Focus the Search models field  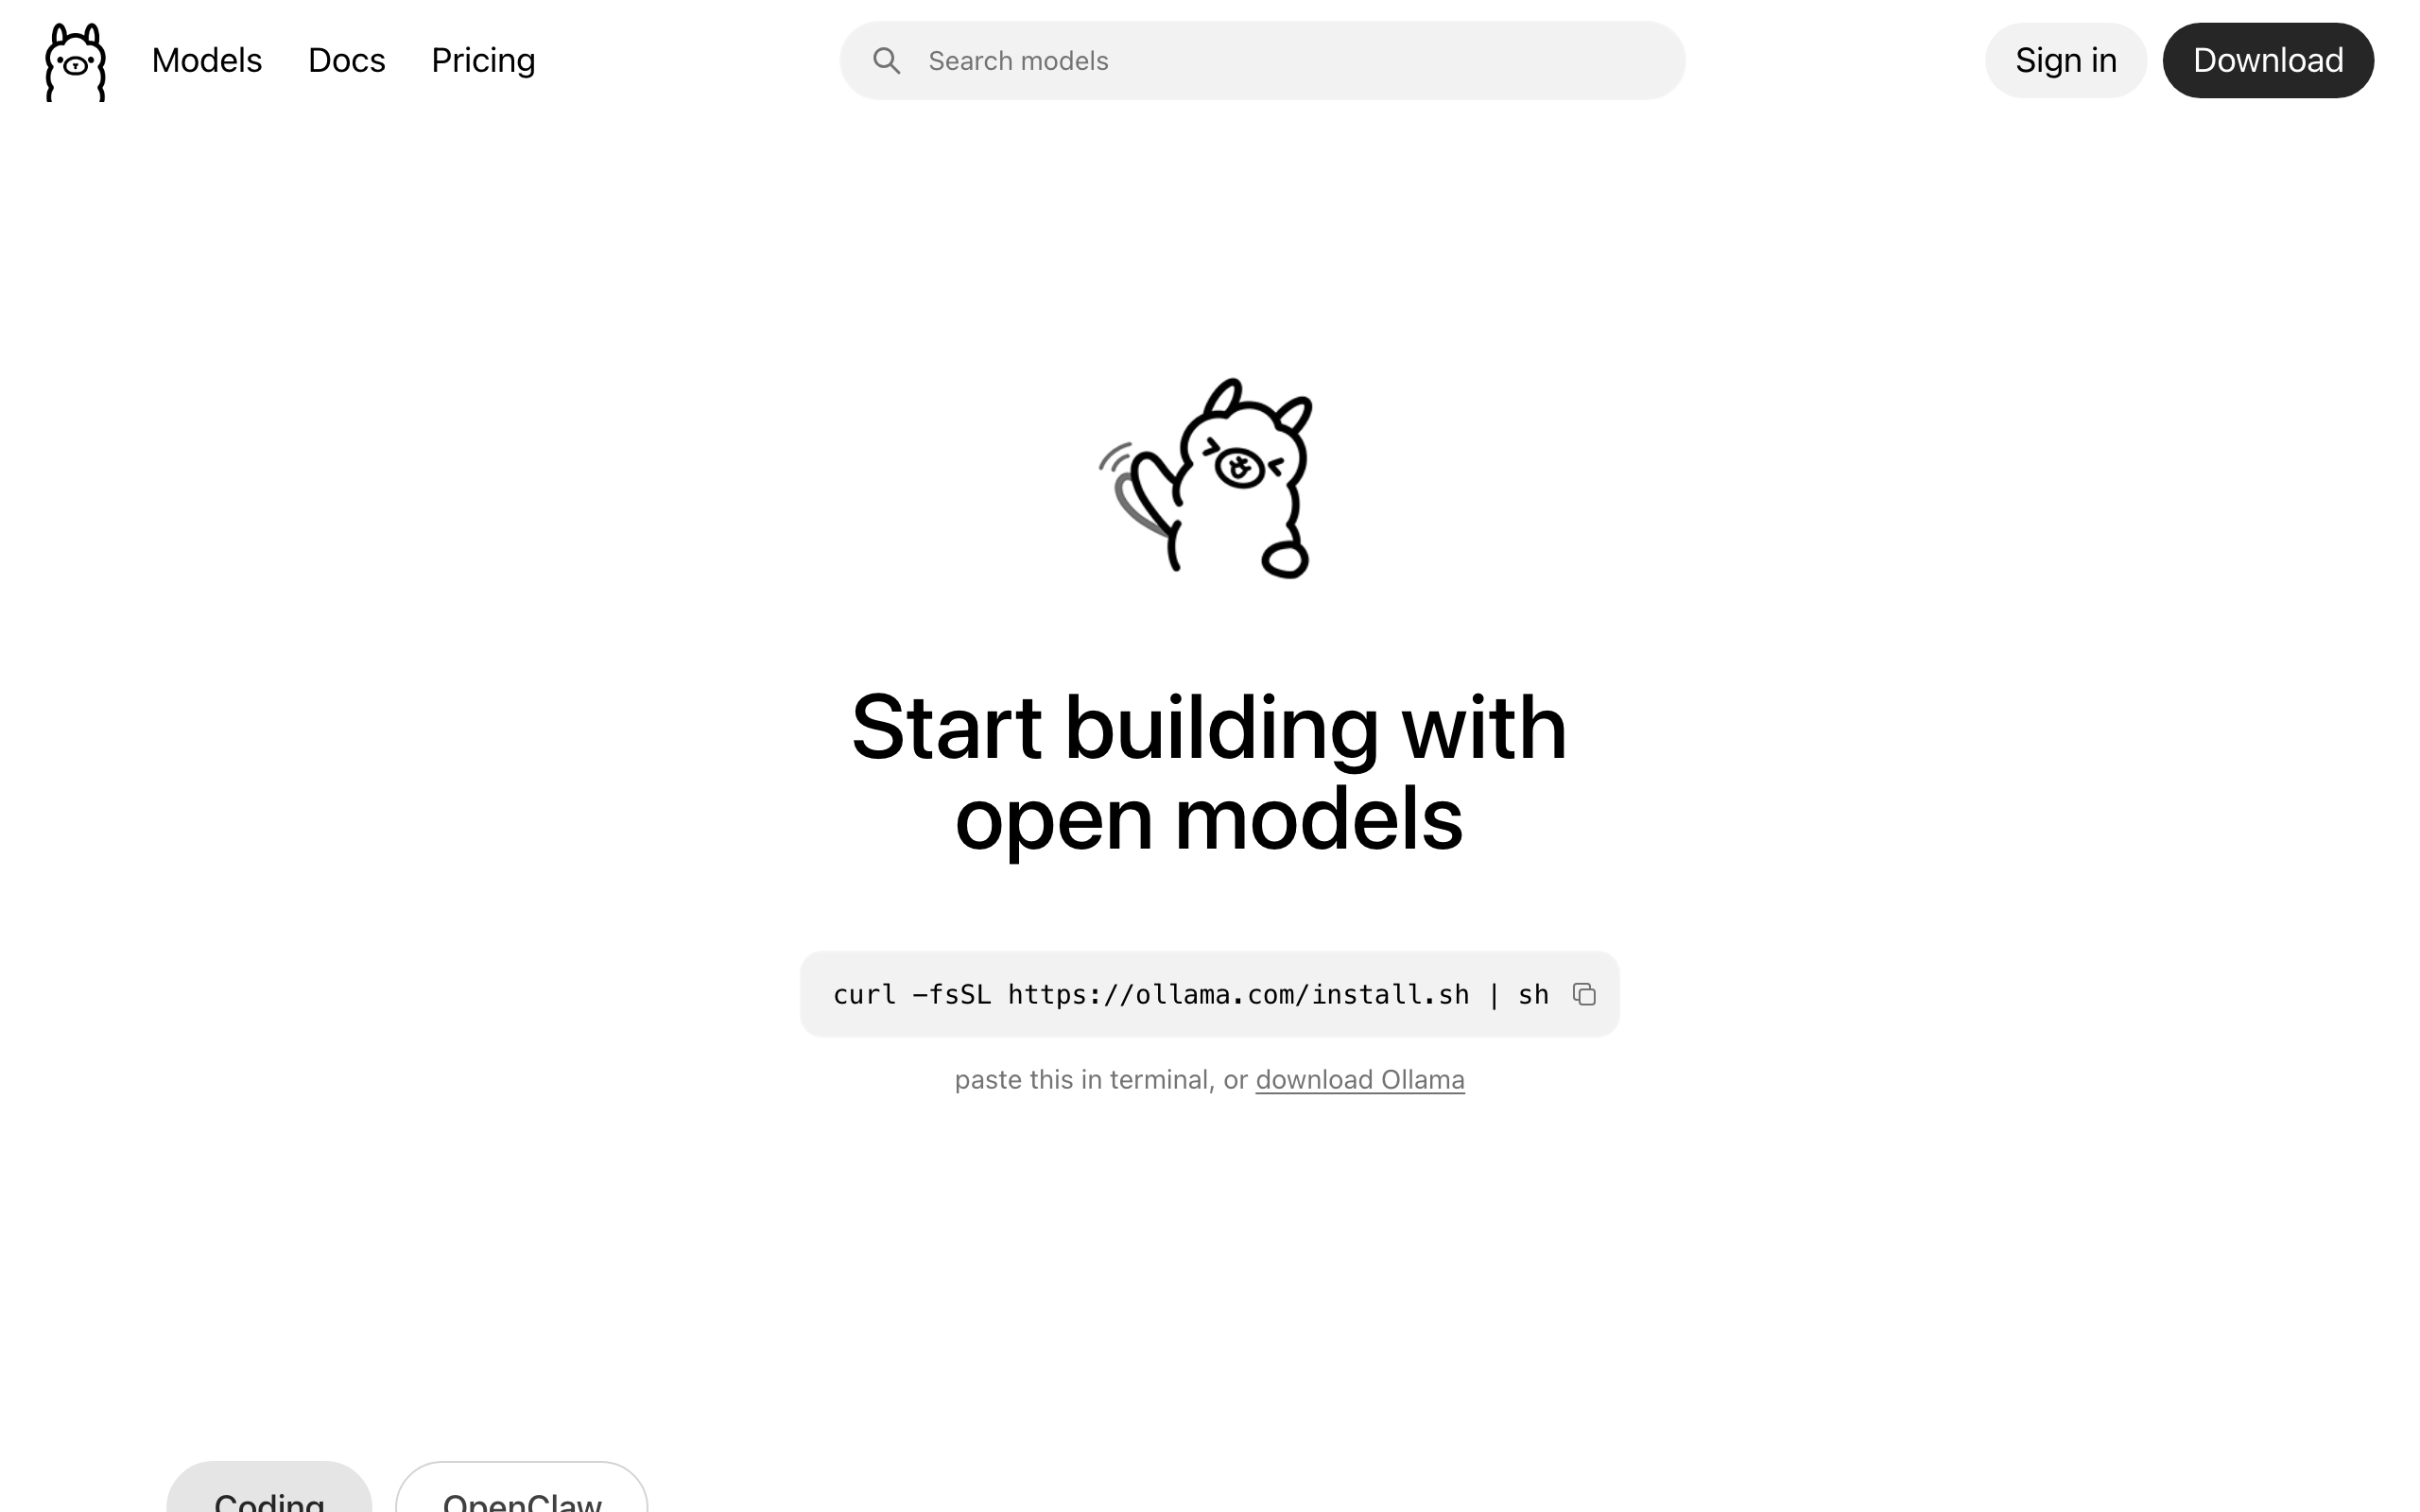[1262, 61]
